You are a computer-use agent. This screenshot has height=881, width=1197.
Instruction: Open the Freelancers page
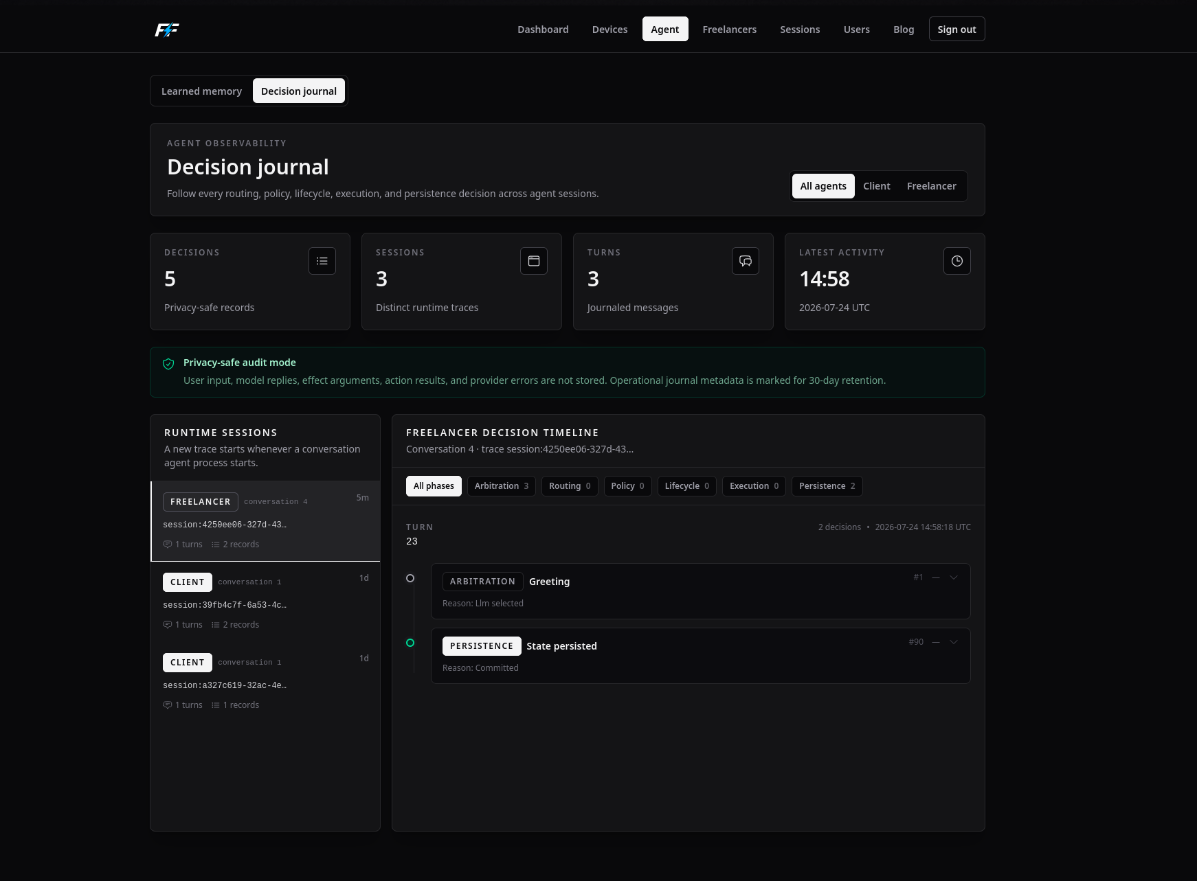[729, 30]
